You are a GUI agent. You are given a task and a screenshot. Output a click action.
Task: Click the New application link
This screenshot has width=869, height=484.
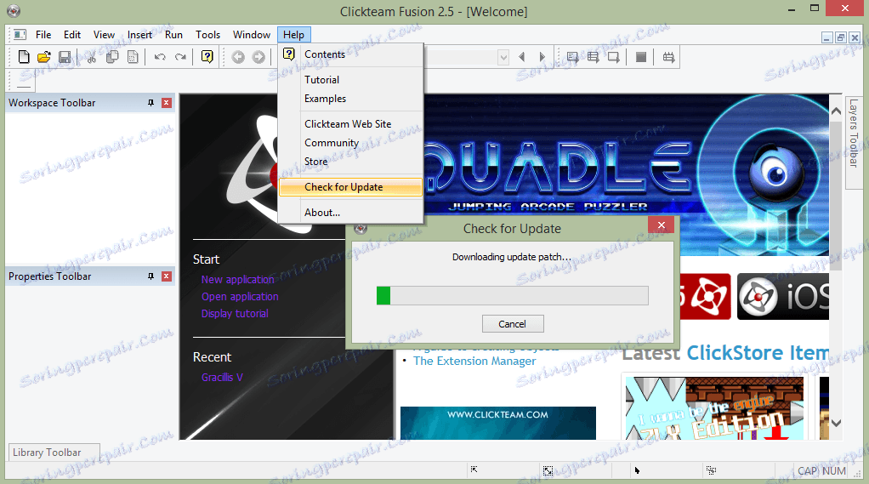[238, 279]
